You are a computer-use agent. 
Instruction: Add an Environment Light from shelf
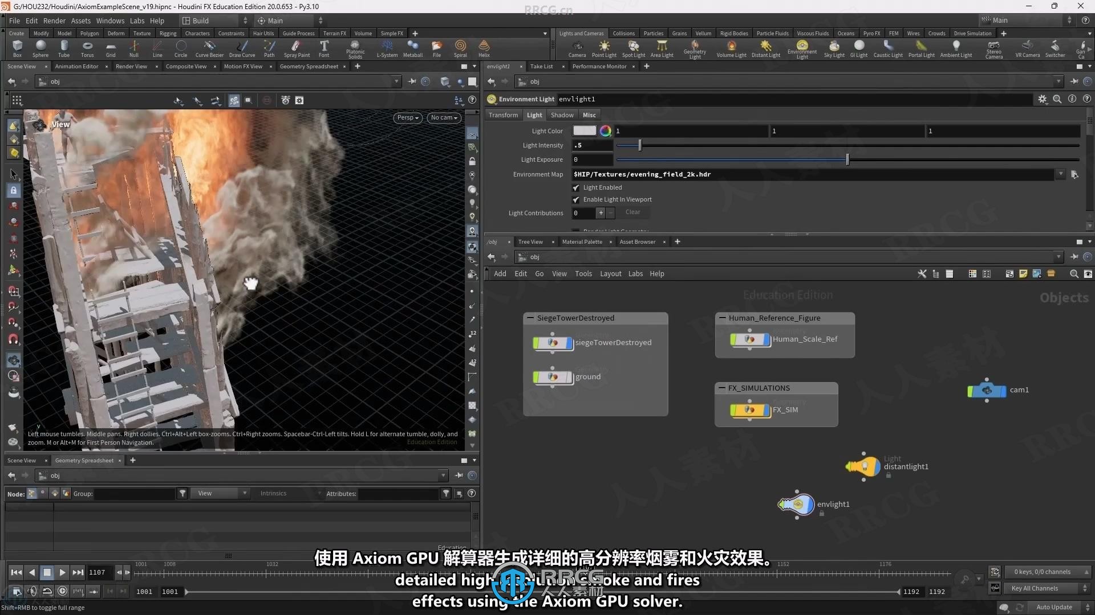click(x=802, y=50)
